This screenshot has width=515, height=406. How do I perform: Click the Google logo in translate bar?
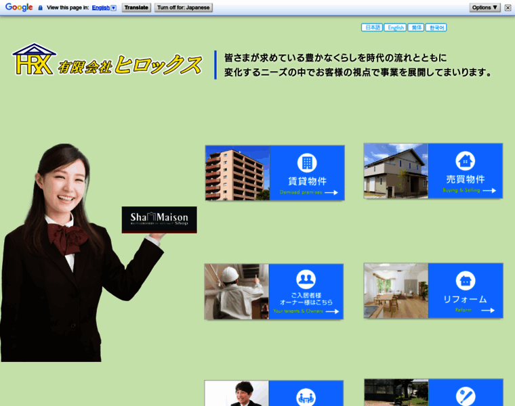pyautogui.click(x=19, y=7)
